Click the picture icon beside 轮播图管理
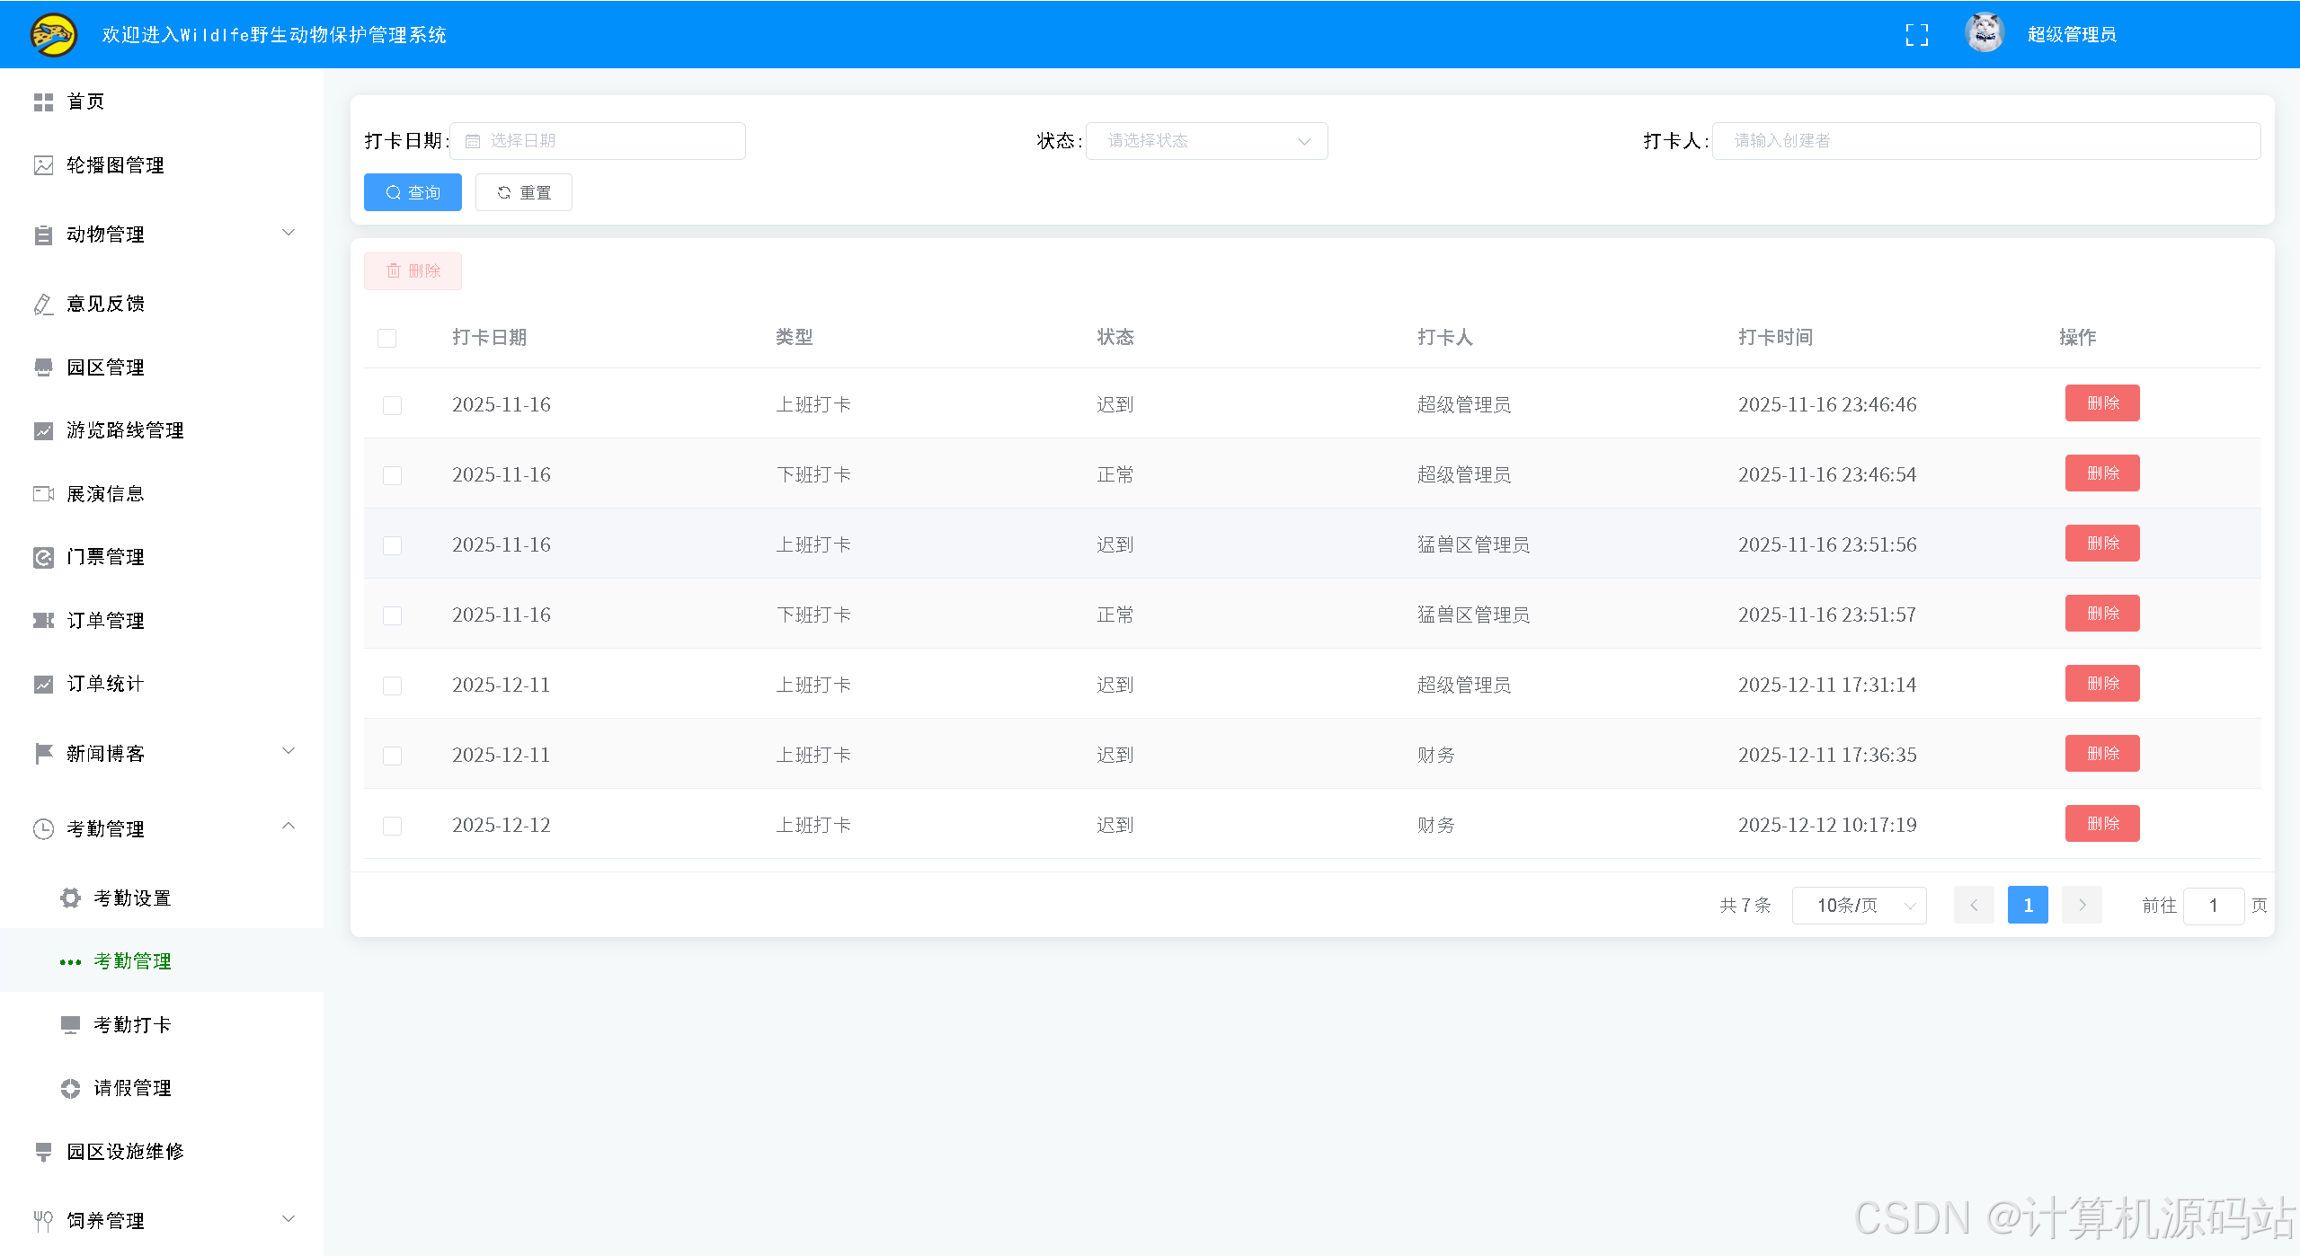The image size is (2300, 1256). (x=43, y=165)
